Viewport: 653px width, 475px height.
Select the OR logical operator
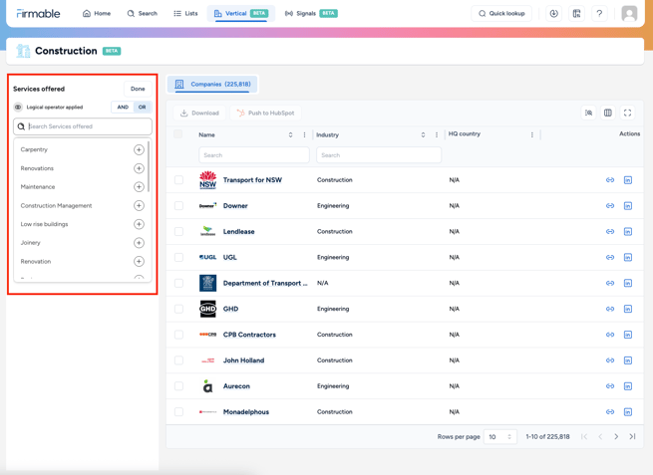coord(142,108)
